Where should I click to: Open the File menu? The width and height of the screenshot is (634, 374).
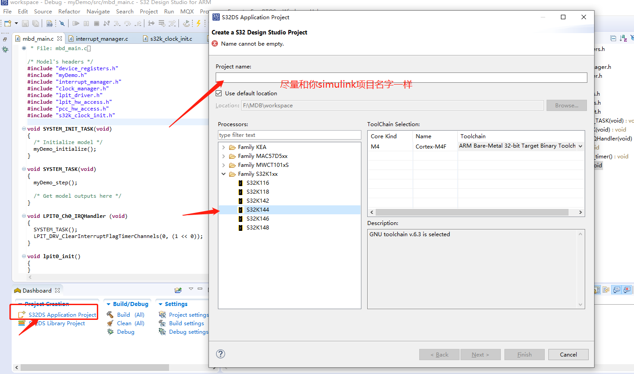pyautogui.click(x=7, y=11)
